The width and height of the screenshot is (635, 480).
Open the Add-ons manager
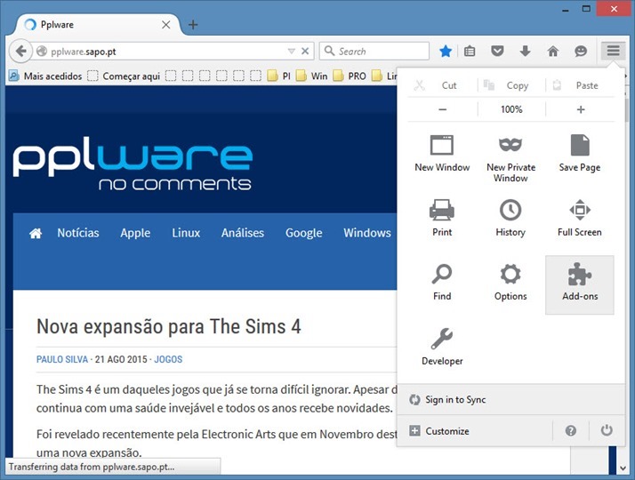point(580,284)
